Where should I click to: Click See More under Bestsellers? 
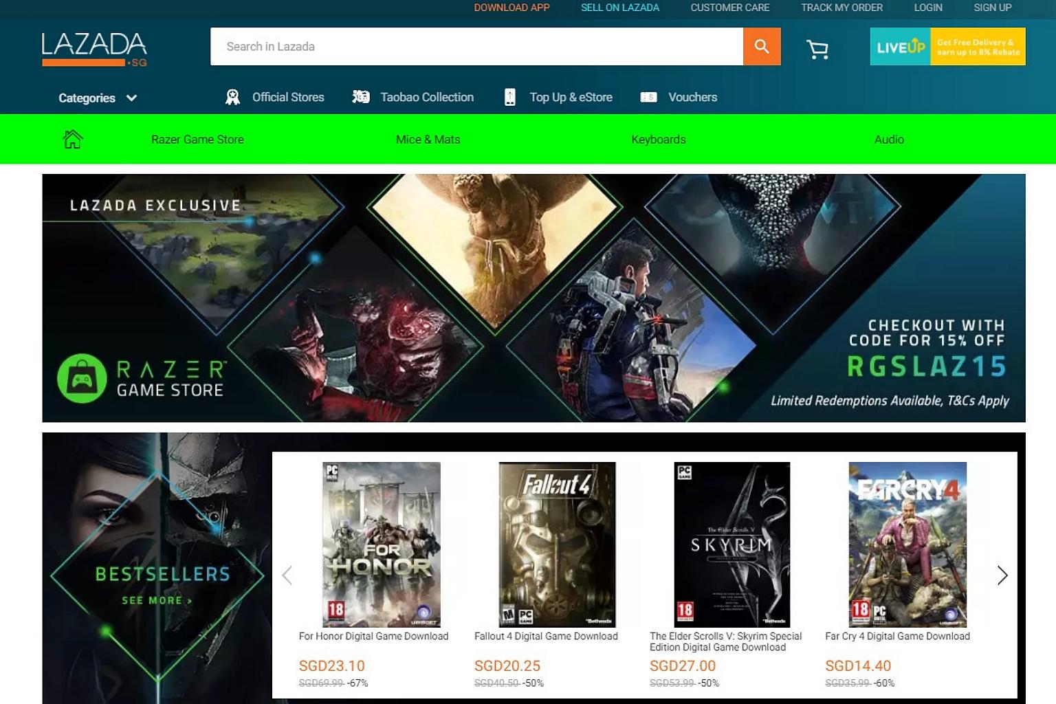click(x=157, y=601)
